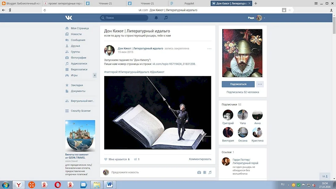This screenshot has width=336, height=189.
Task: Switch to the Popplet tab
Action: tap(189, 3)
